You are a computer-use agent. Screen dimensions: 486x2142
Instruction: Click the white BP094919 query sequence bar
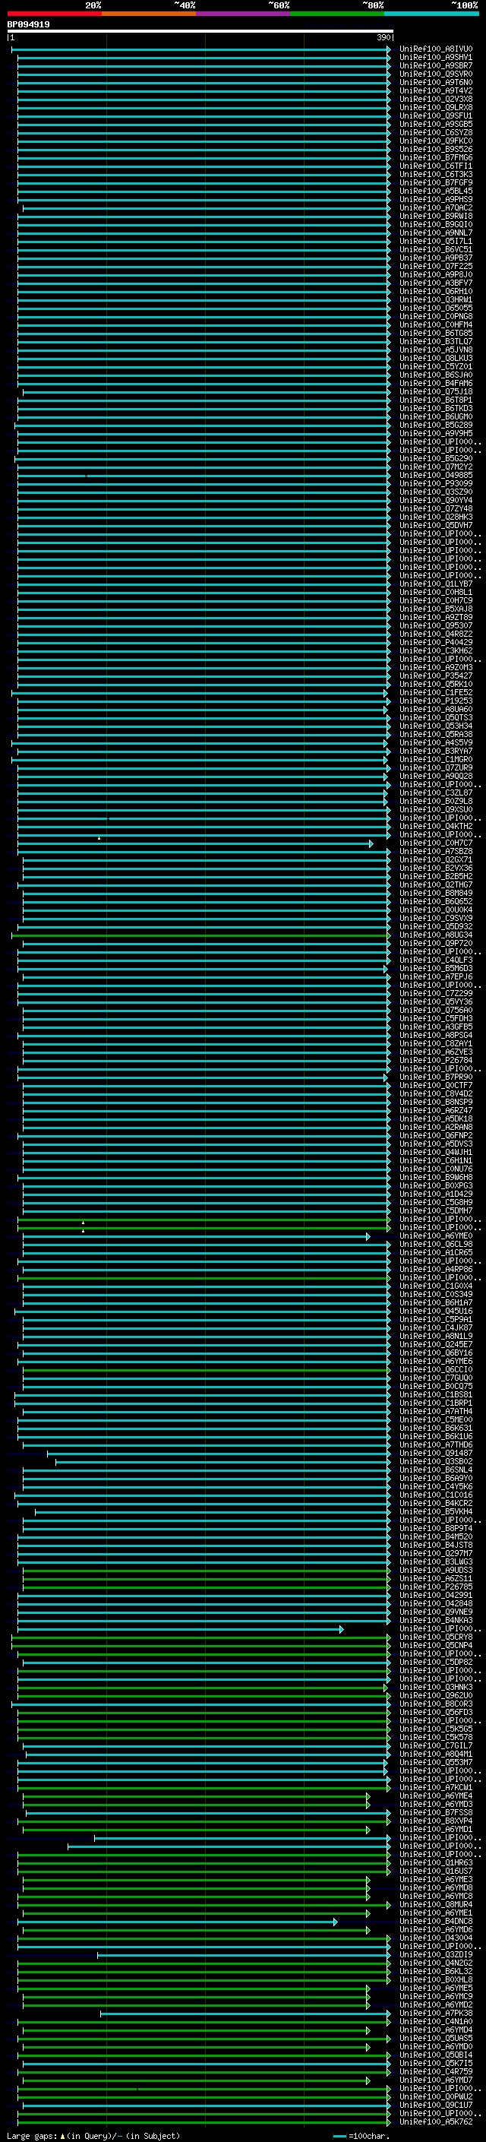click(x=200, y=30)
